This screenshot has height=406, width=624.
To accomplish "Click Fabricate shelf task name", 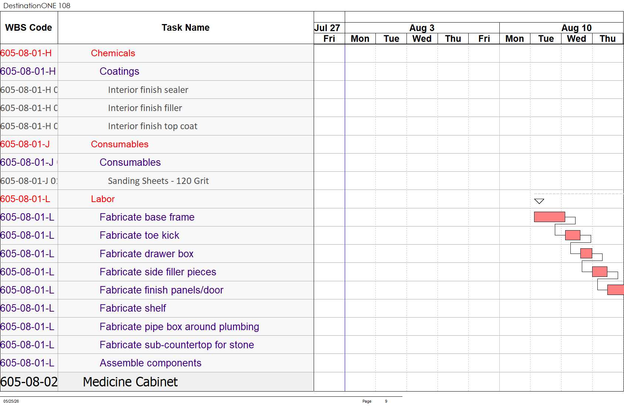I will pos(133,308).
